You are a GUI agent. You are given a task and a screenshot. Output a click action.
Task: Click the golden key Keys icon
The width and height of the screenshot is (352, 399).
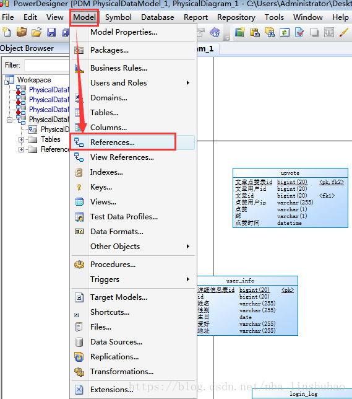(x=79, y=187)
